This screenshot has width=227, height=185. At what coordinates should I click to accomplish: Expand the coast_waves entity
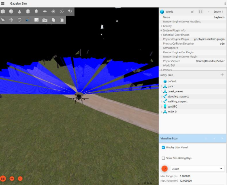pyautogui.click(x=162, y=91)
